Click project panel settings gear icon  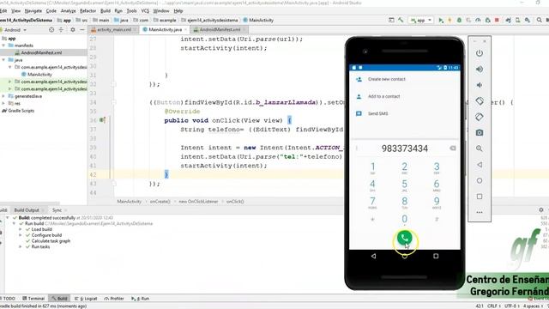[72, 30]
